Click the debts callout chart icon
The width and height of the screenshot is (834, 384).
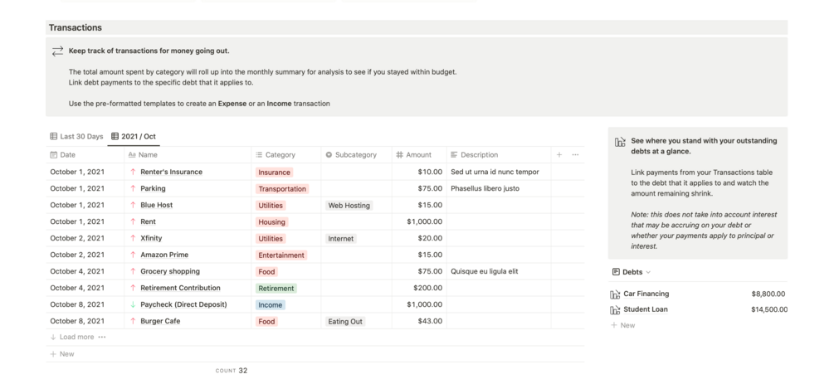pos(620,142)
